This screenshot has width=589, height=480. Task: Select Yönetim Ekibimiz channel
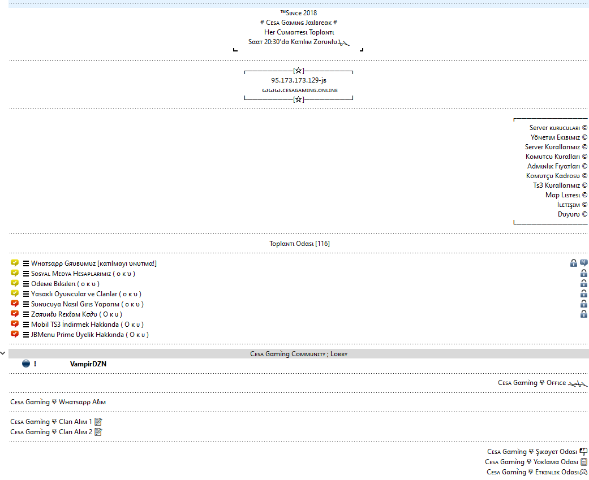pos(559,137)
